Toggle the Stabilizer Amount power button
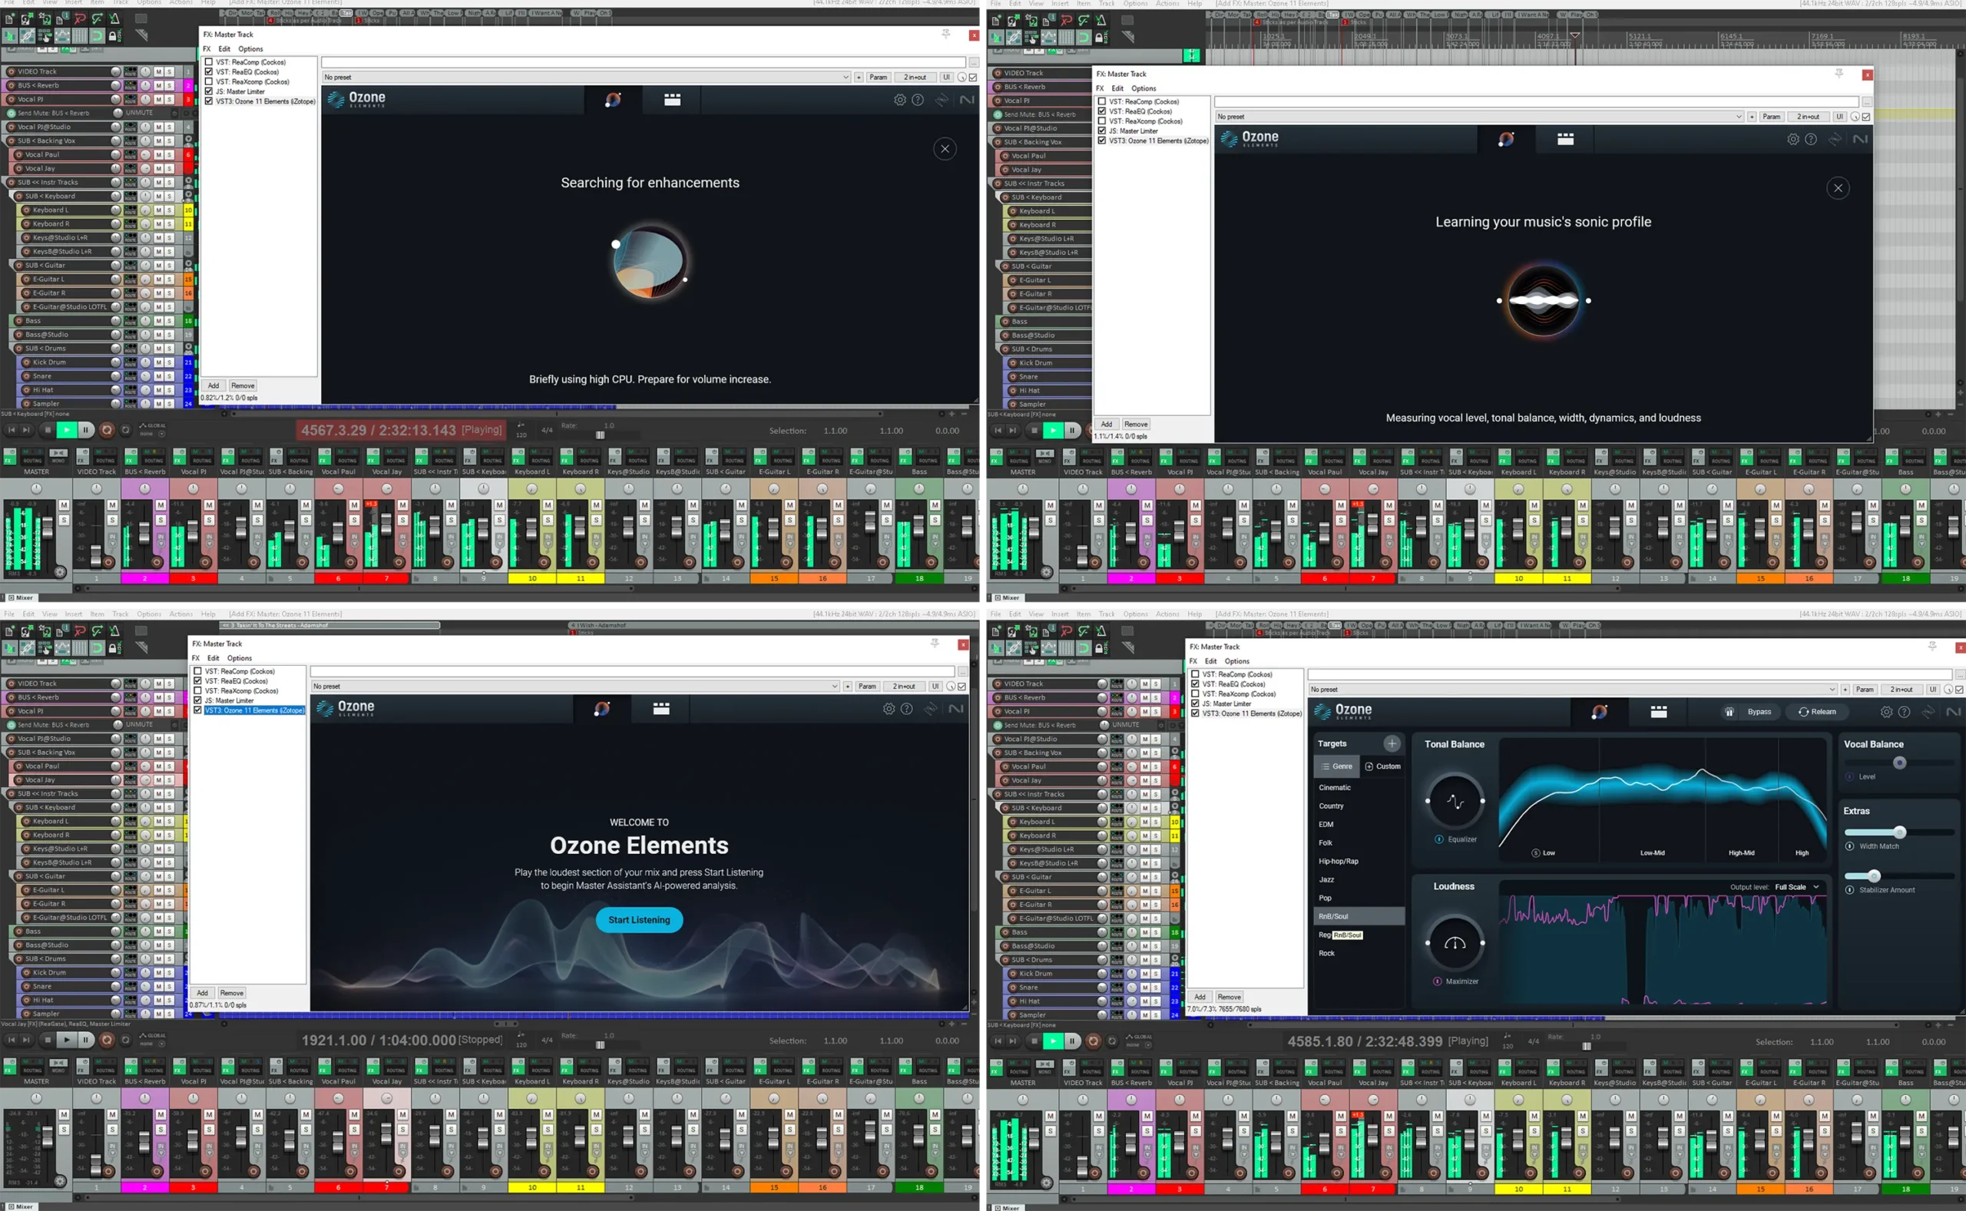This screenshot has width=1966, height=1211. [1849, 890]
